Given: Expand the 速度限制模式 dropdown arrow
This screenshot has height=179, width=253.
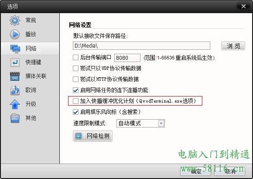Looking at the screenshot, I should pyautogui.click(x=161, y=124).
